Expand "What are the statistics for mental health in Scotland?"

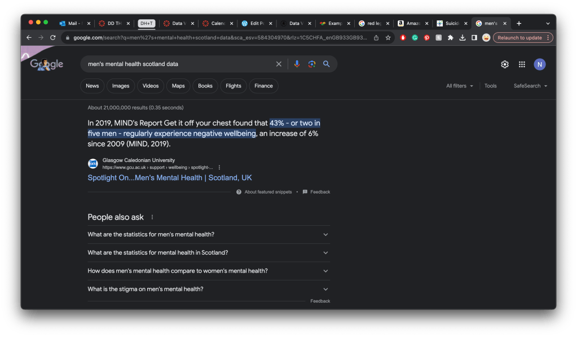[209, 253]
